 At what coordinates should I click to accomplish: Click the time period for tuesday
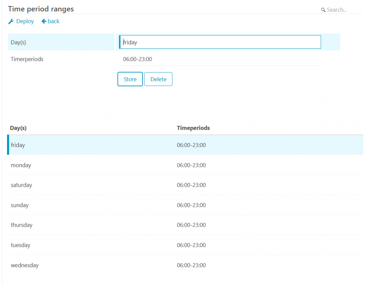coord(192,245)
